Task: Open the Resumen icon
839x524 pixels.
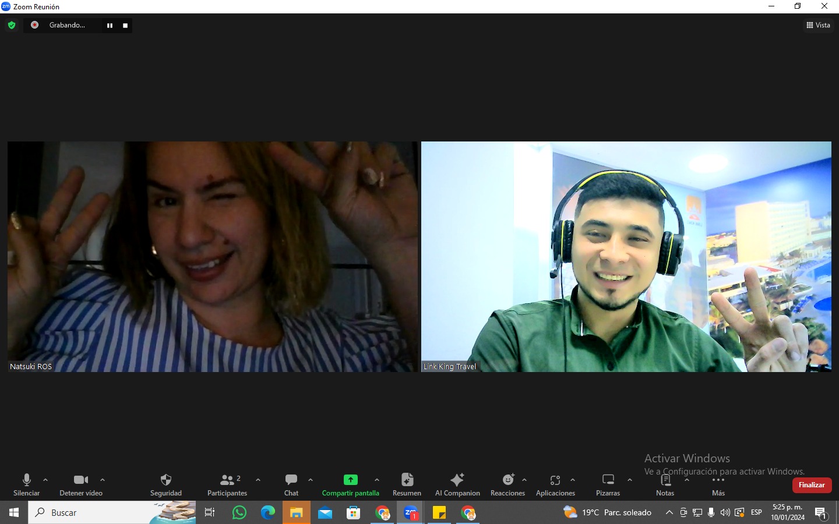Action: click(x=407, y=480)
